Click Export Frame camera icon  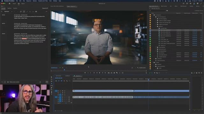(x=114, y=73)
